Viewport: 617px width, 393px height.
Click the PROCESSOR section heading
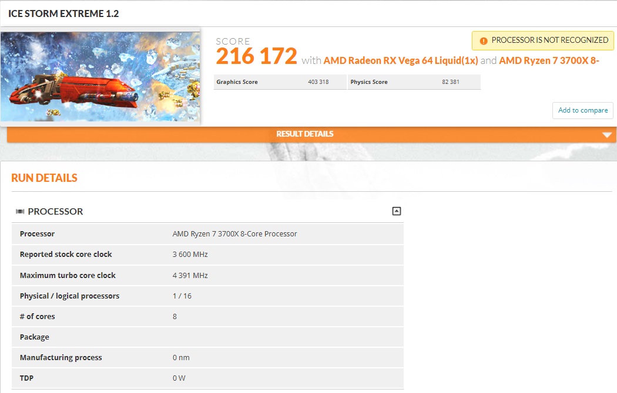(55, 211)
